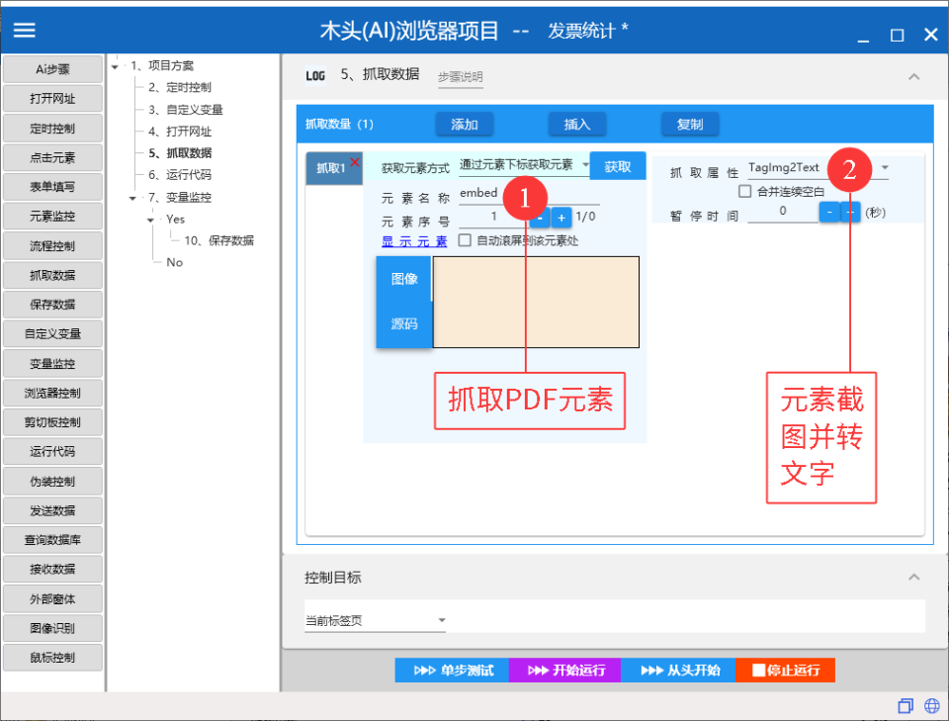Enable the 自动滚屏到读元素处 checkbox

tap(465, 238)
